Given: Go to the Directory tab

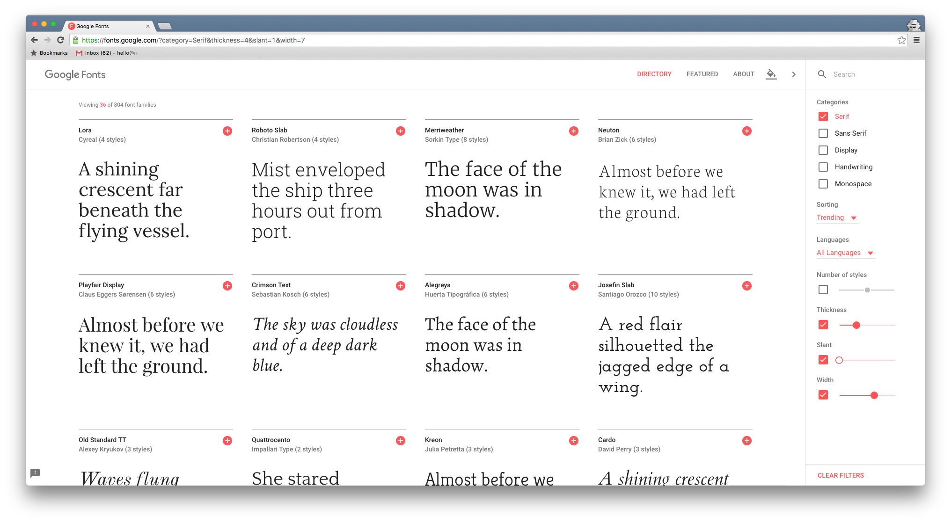Looking at the screenshot, I should tap(654, 74).
